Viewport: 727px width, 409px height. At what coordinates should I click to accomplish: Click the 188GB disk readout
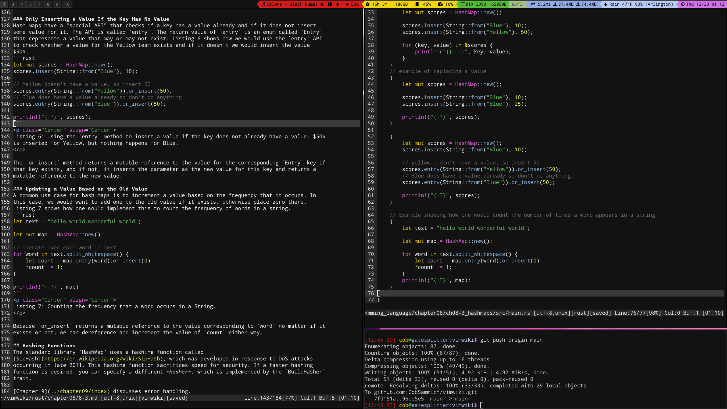(401, 4)
